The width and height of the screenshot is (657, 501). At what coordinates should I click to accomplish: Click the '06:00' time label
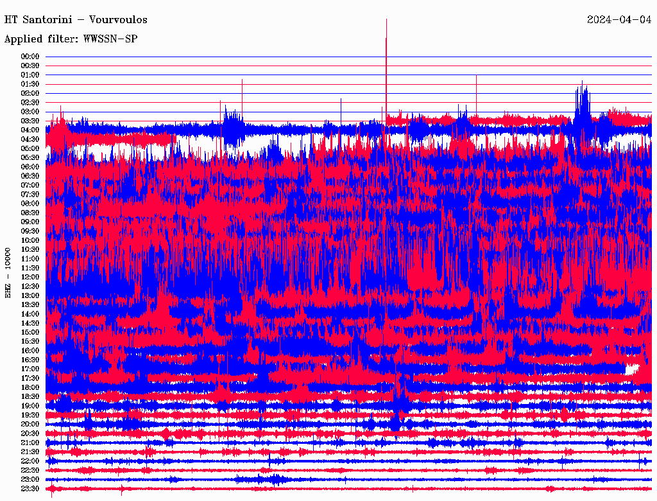coord(30,167)
